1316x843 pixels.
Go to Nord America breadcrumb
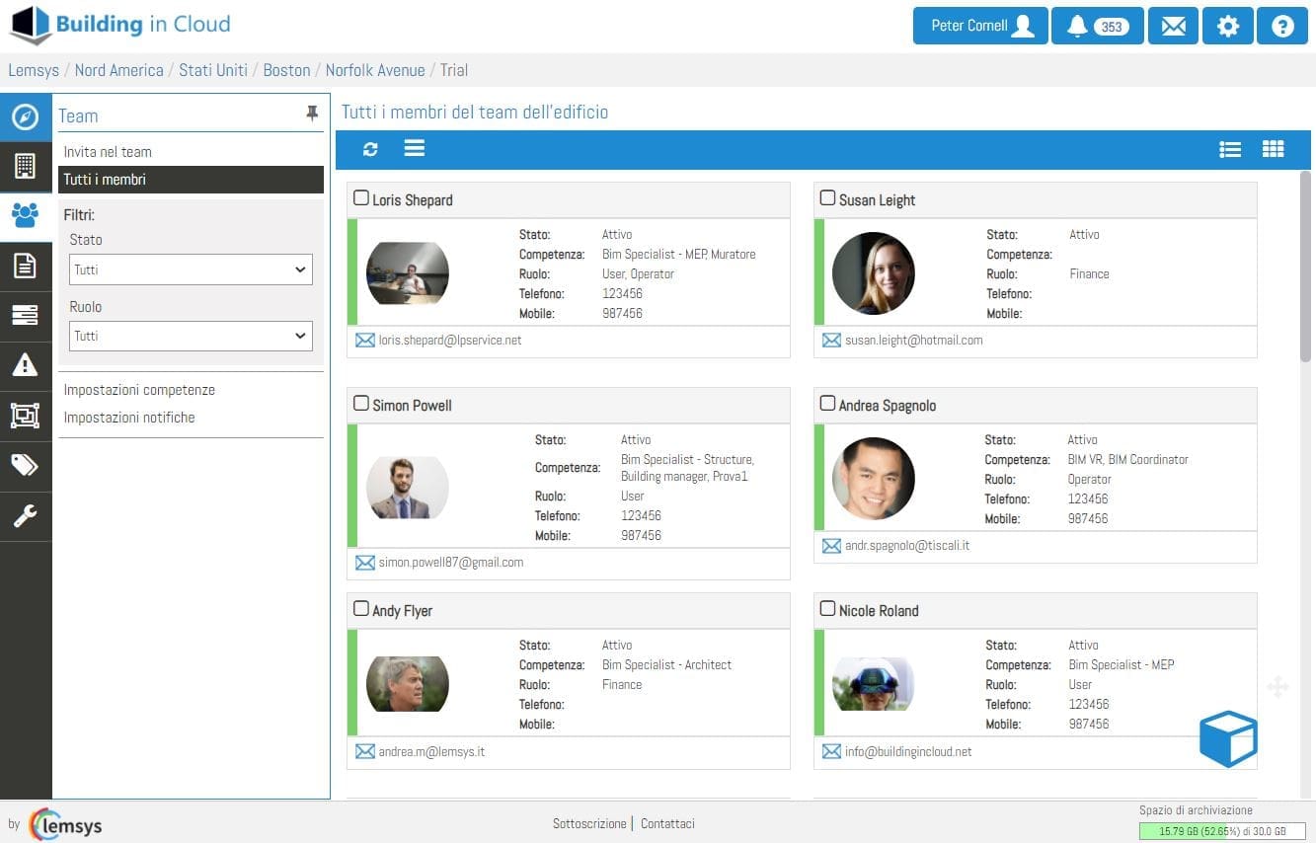point(119,70)
